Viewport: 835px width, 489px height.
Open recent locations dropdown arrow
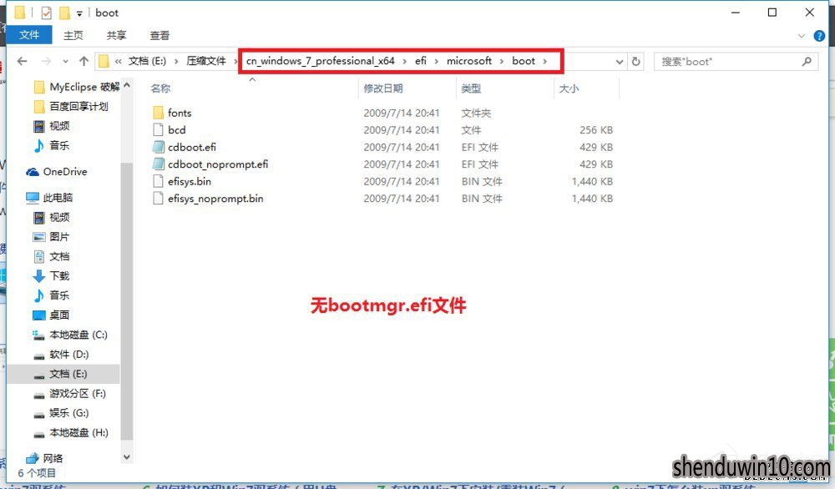(x=65, y=62)
